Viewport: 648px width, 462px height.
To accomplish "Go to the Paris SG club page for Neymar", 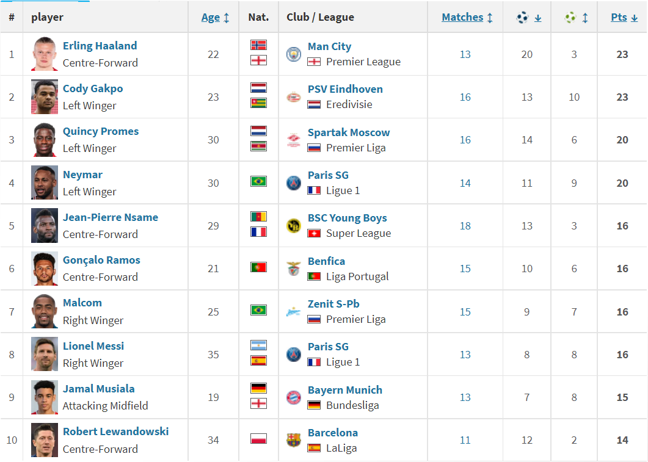I will (x=328, y=175).
